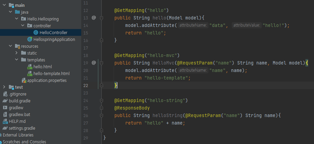
Task: Fold the hello method at line 13
Action: tap(101, 18)
